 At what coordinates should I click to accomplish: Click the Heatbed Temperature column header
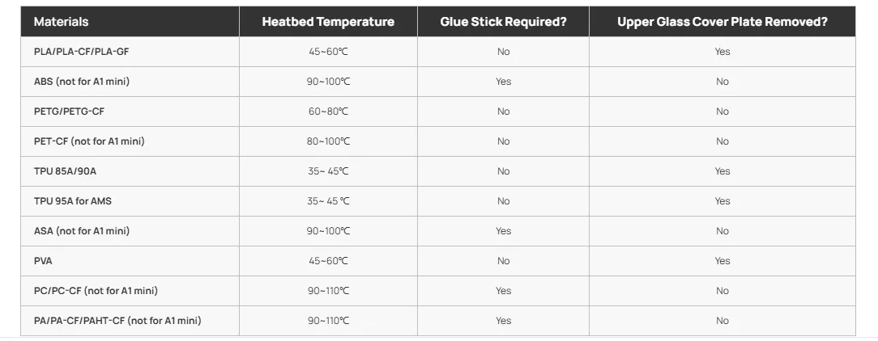pyautogui.click(x=328, y=22)
